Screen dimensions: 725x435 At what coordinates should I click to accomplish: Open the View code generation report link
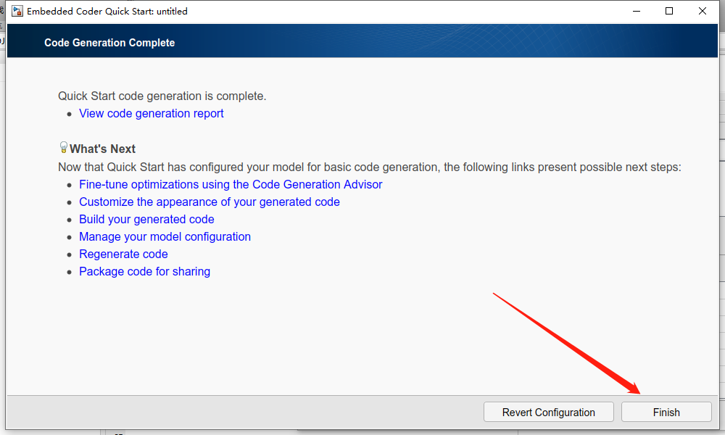pos(152,114)
